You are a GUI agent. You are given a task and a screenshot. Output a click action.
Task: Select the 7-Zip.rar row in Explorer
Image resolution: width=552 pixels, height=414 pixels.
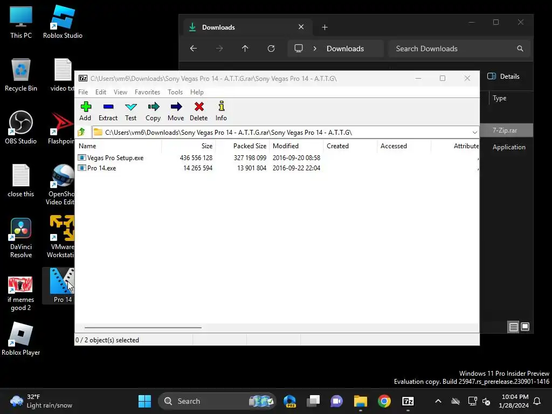[506, 130]
